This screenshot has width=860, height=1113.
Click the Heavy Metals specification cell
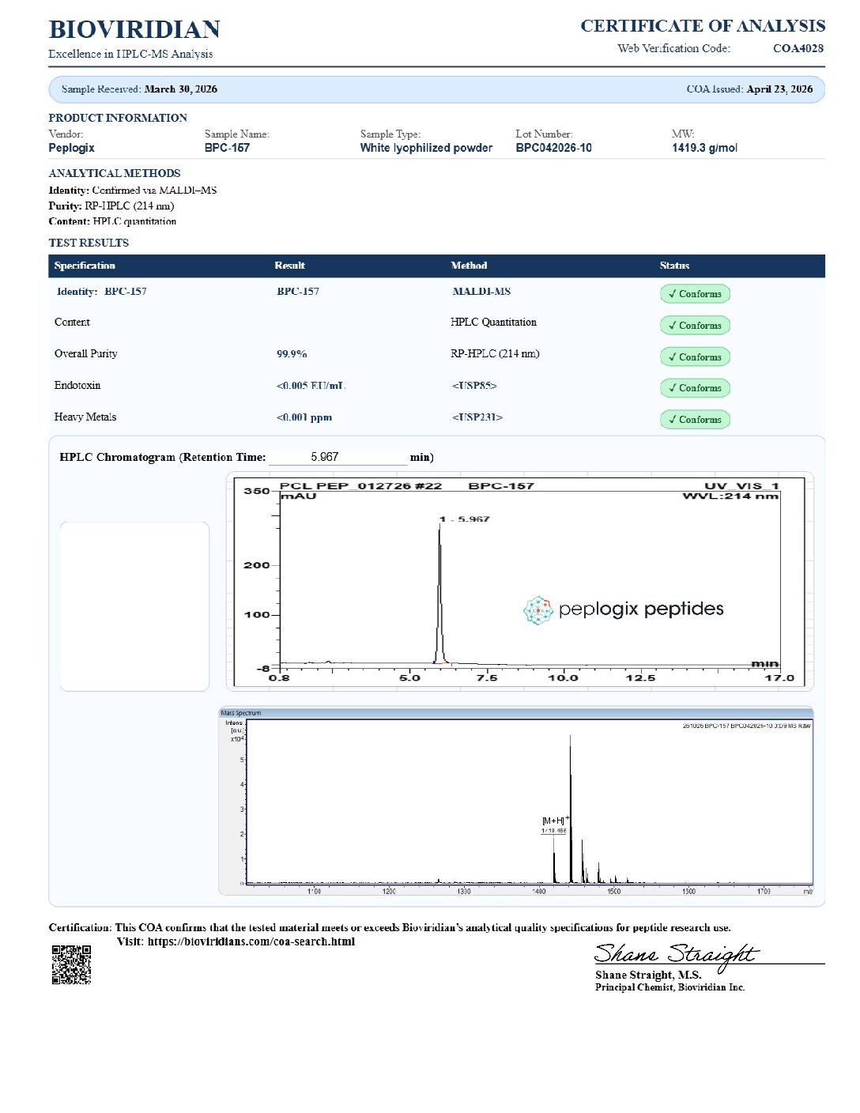pos(85,417)
